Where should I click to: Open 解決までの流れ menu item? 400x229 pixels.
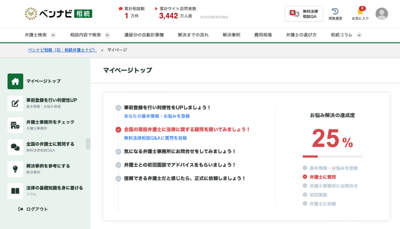(193, 35)
